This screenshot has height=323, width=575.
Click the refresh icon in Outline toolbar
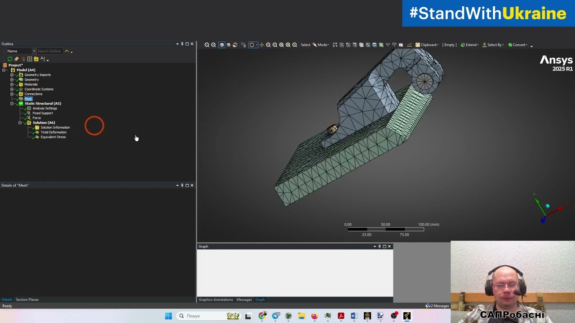[x=10, y=59]
